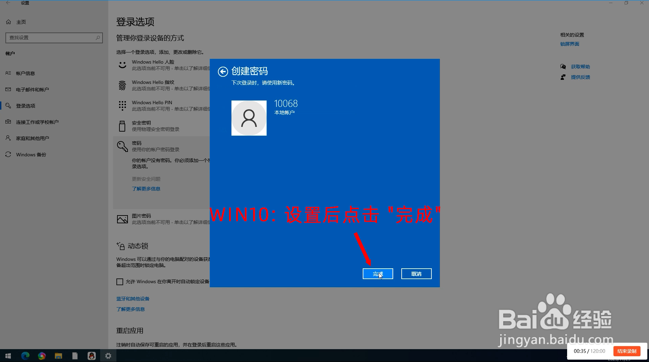Expand the Windows Hello 人脸 option
649x362 pixels.
161,65
